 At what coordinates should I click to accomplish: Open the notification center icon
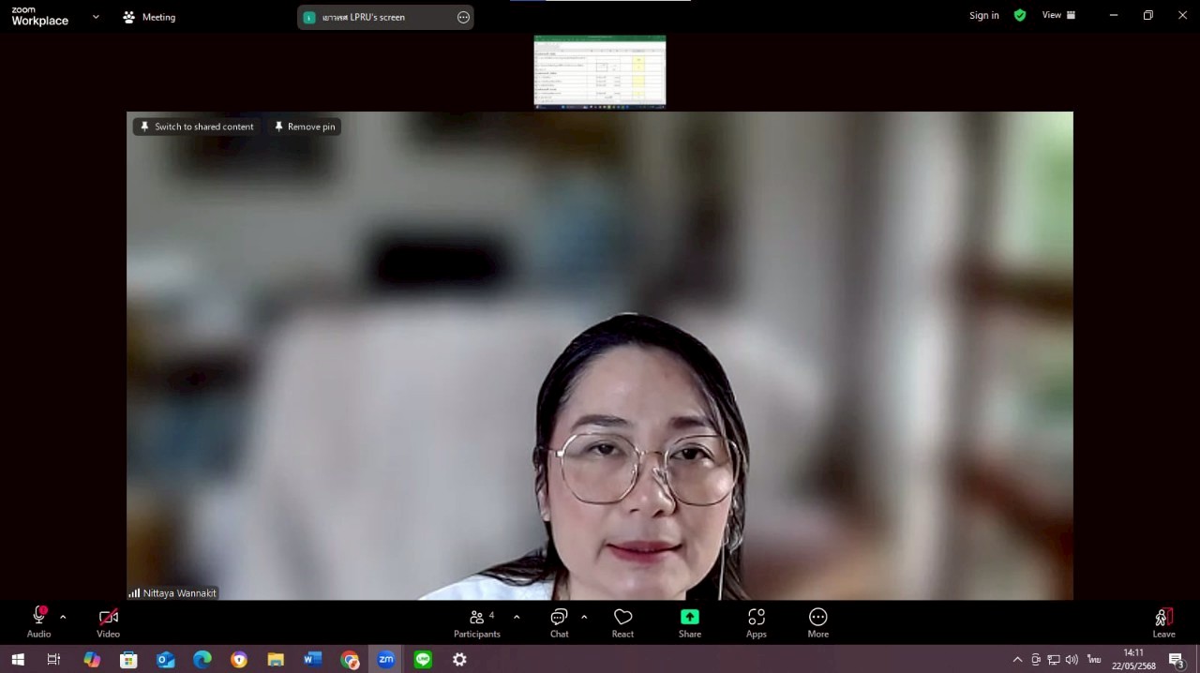pos(1176,660)
